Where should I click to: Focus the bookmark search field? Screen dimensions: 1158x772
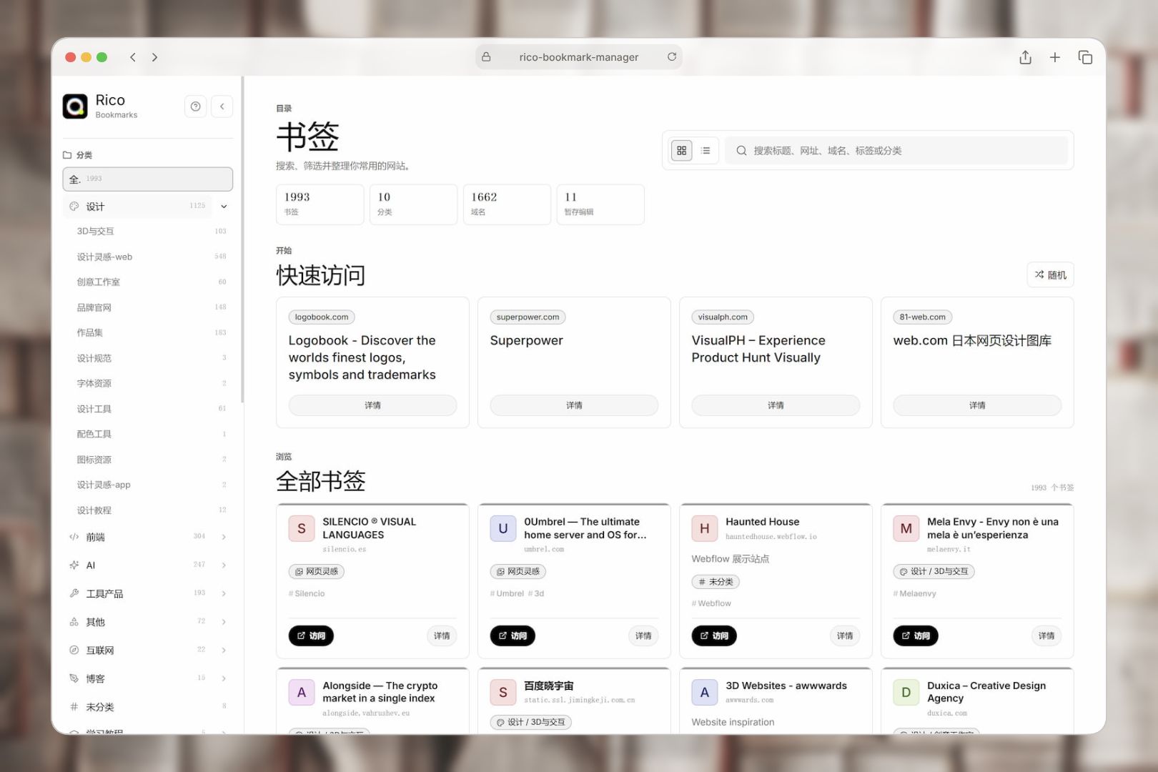(896, 150)
